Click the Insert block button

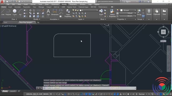pos(101,12)
